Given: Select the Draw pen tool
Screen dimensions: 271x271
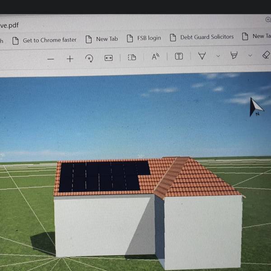Looking at the screenshot, I should tap(202, 56).
